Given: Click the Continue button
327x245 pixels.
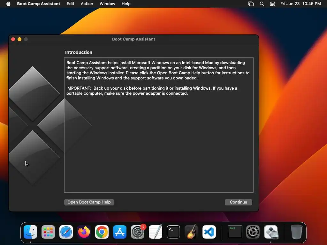Looking at the screenshot, I should [x=238, y=202].
